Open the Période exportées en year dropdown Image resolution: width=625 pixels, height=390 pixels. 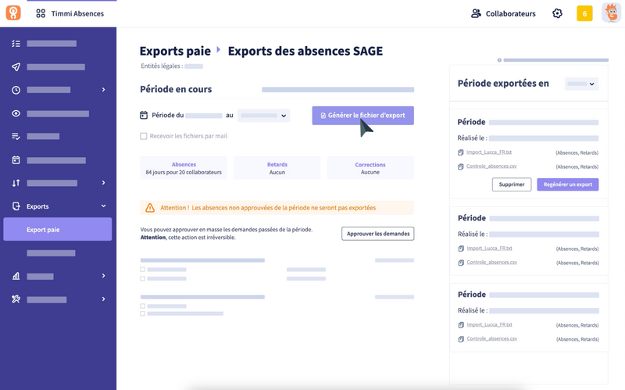[581, 84]
